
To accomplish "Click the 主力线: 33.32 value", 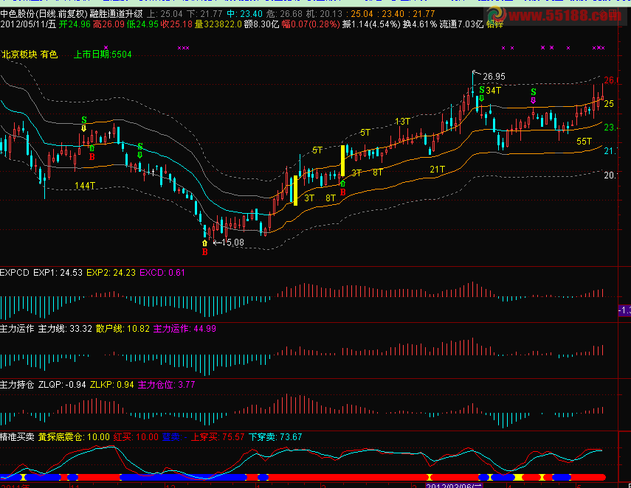I will (65, 329).
